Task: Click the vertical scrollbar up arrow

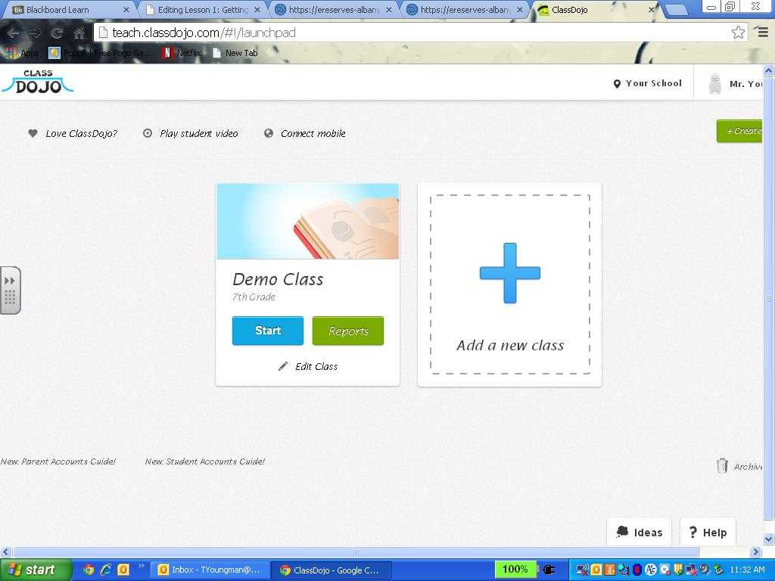Action: pyautogui.click(x=769, y=70)
